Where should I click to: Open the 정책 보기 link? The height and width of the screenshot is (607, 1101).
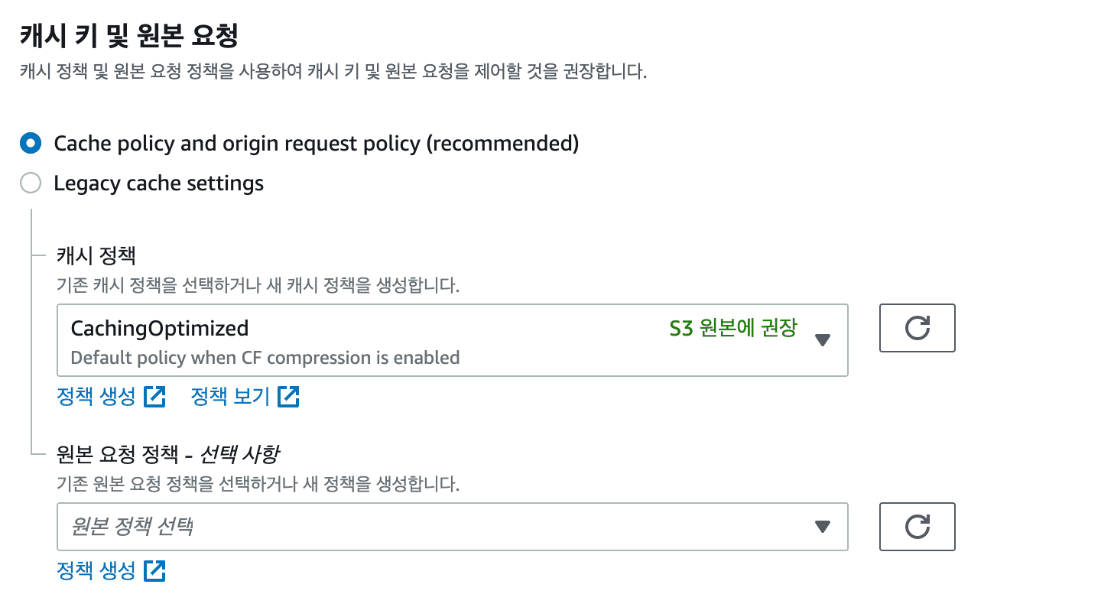pyautogui.click(x=230, y=397)
